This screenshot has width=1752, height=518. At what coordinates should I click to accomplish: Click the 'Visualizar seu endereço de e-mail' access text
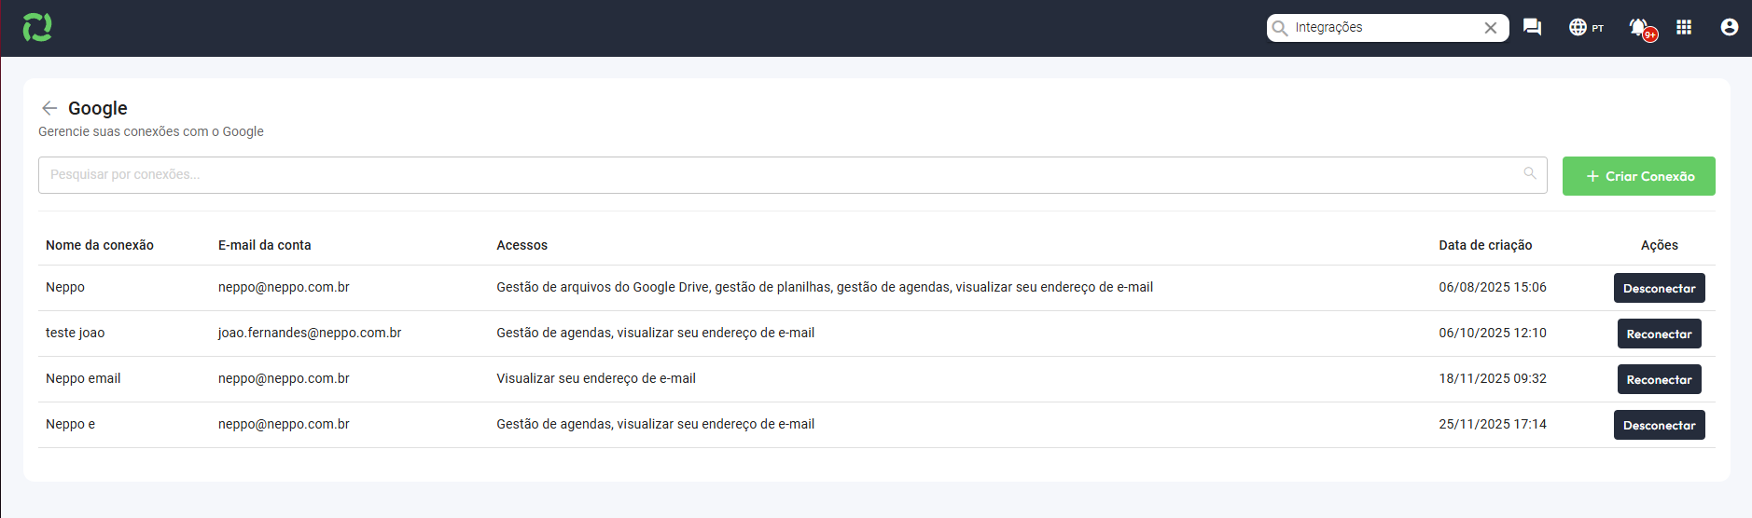pos(596,378)
